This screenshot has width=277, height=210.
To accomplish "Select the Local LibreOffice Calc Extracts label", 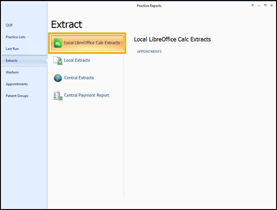I will click(92, 43).
